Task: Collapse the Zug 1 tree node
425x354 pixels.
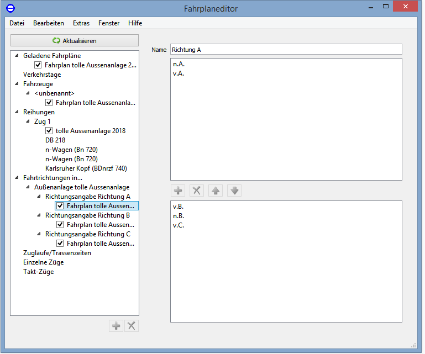Action: tap(27, 121)
